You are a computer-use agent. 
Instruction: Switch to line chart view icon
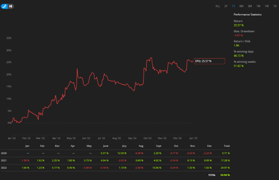tap(4, 6)
